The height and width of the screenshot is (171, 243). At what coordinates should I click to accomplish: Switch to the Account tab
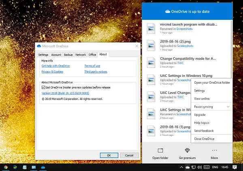(56, 55)
